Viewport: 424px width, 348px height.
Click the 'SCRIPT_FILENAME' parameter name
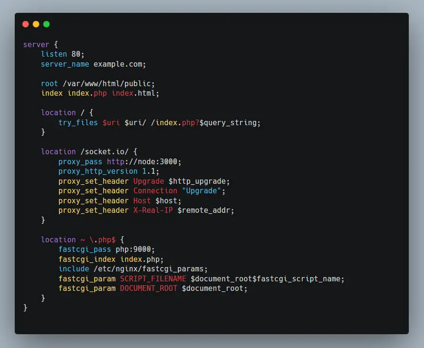point(153,278)
